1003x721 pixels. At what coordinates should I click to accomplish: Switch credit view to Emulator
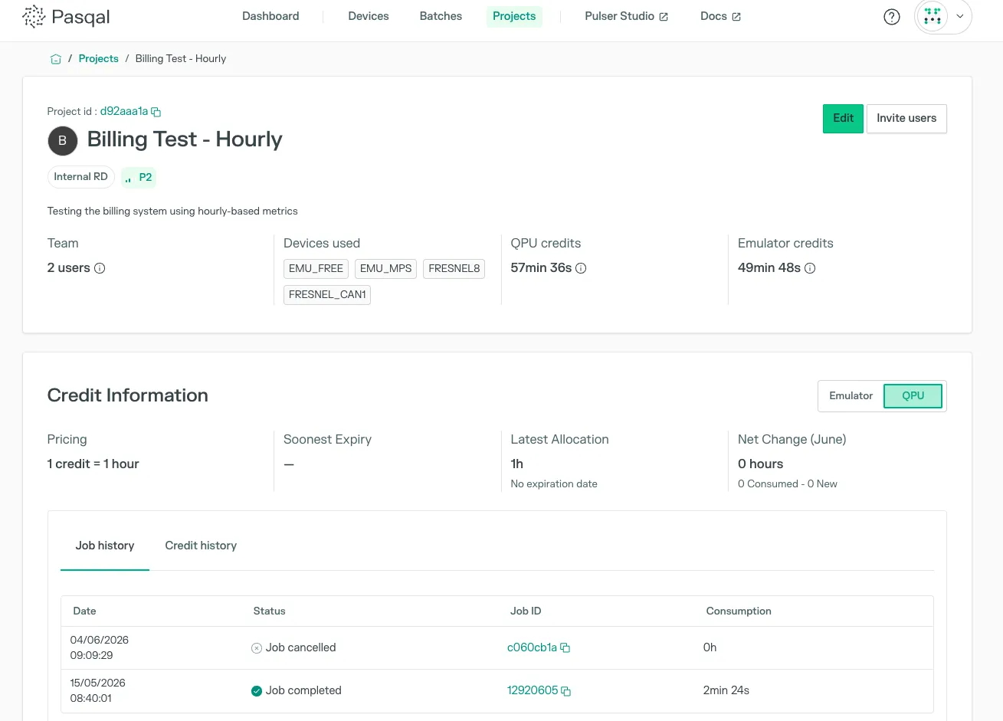tap(851, 396)
